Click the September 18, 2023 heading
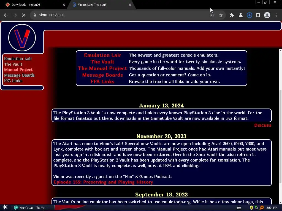This screenshot has height=211, width=282. pos(161,195)
